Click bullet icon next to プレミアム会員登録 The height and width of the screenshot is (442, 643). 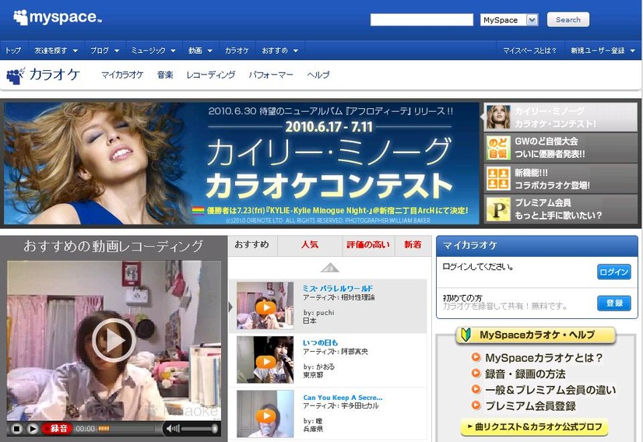476,405
